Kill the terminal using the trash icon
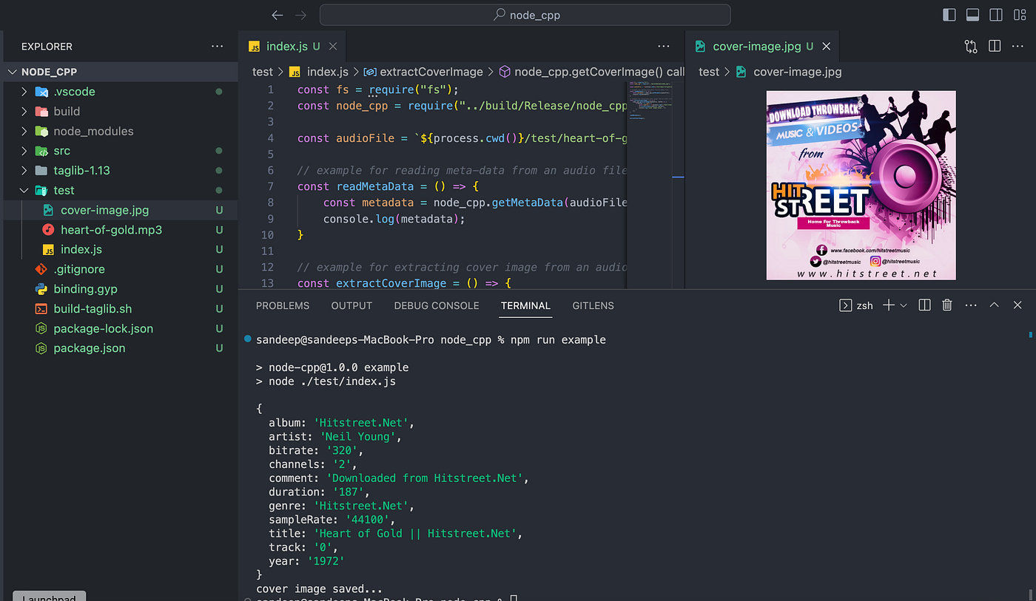This screenshot has width=1036, height=601. (x=947, y=305)
